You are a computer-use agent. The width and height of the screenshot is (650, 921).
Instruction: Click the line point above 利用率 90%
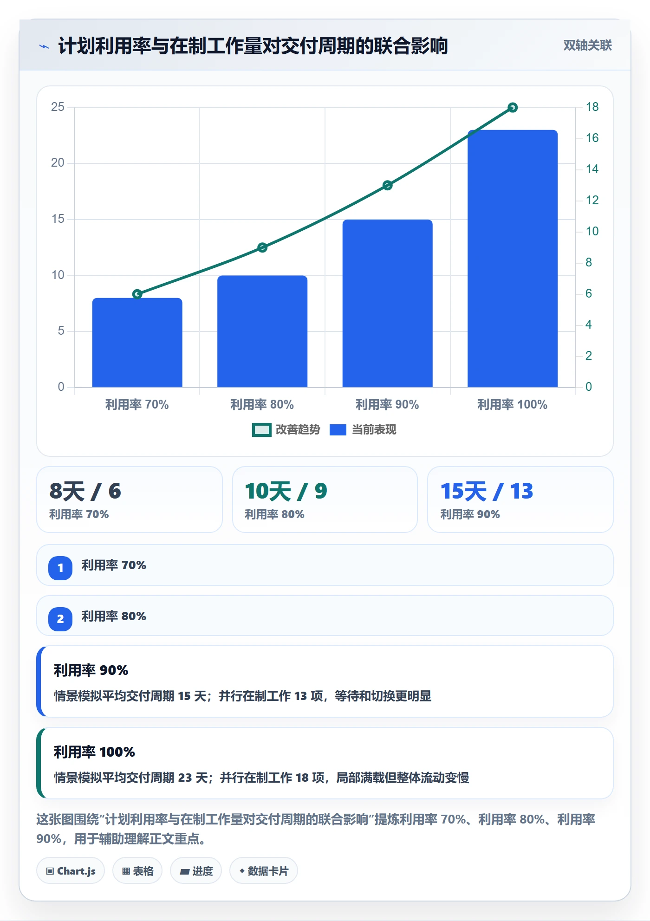pyautogui.click(x=388, y=185)
